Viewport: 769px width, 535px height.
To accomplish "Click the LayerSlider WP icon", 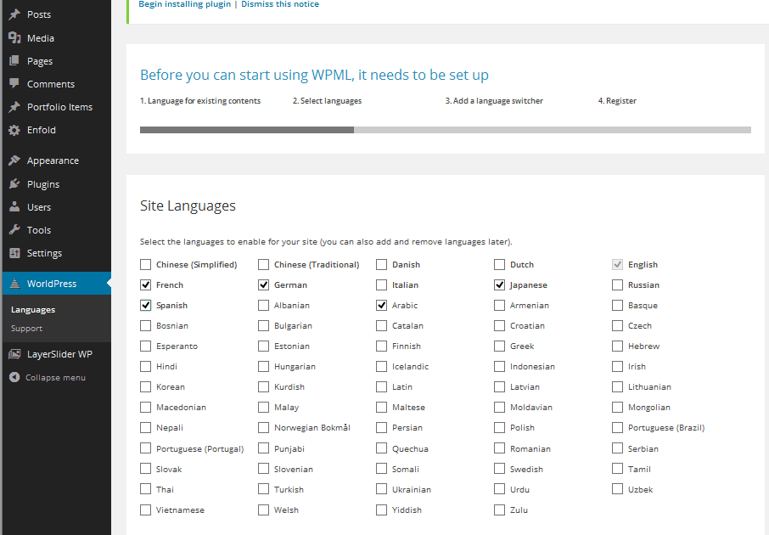I will 14,354.
